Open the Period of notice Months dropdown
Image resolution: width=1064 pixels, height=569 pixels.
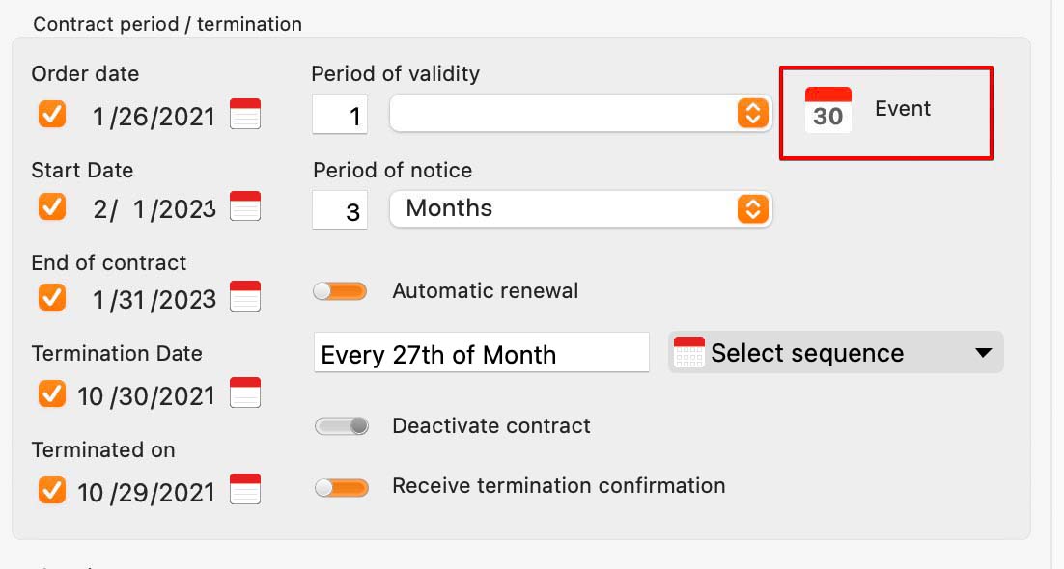581,209
